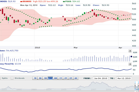
Task: Choose the 3M time range
Action: click(50, 78)
